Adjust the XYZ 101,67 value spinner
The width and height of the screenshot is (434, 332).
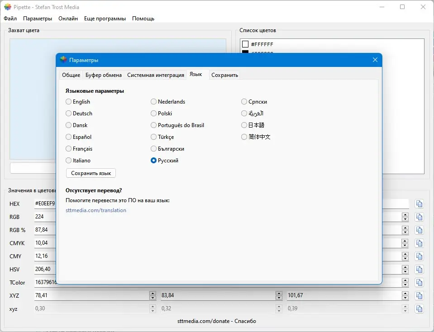405,296
